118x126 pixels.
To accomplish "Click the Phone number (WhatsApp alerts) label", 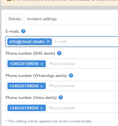I will (x=36, y=76).
